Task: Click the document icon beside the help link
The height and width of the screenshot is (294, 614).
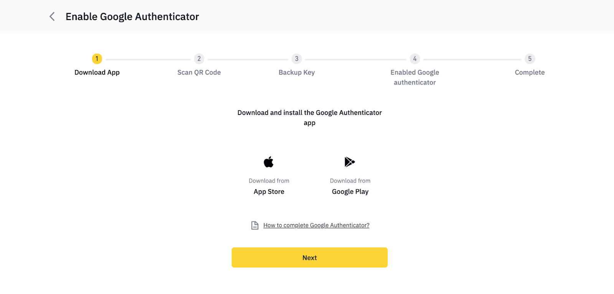Action: tap(255, 225)
